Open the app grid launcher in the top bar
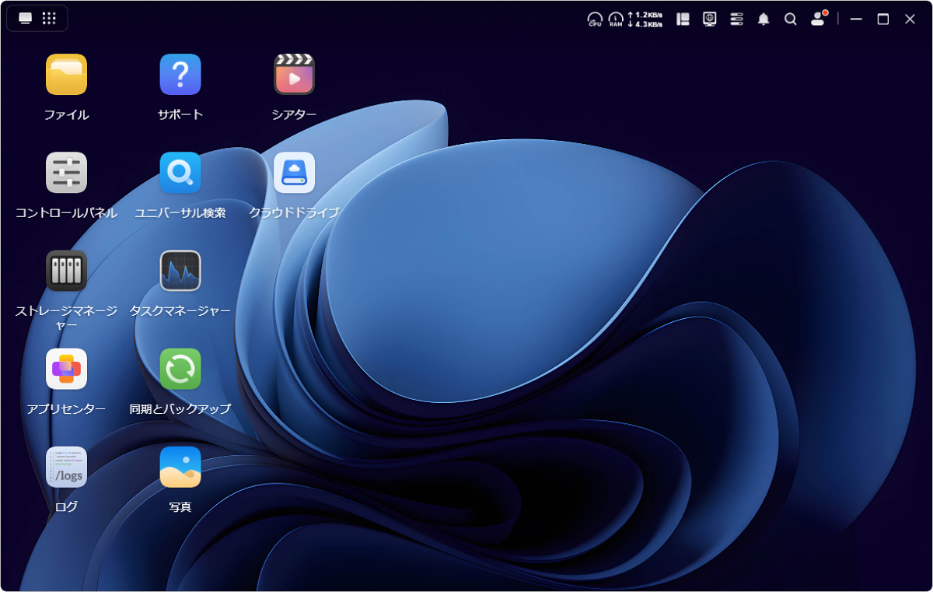933x592 pixels. pos(49,19)
